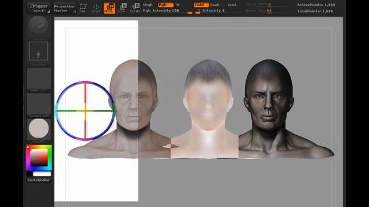Click the dark bronze head on the right
The height and width of the screenshot is (207, 369).
(269, 96)
